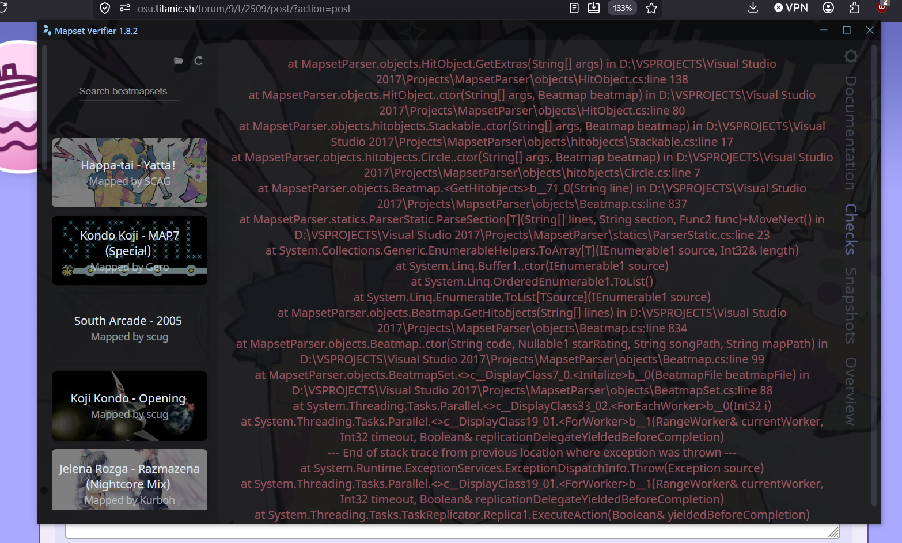The width and height of the screenshot is (902, 543).
Task: Select the Kondo Koji - MAP7 (Special) beatmapset
Action: tap(130, 250)
